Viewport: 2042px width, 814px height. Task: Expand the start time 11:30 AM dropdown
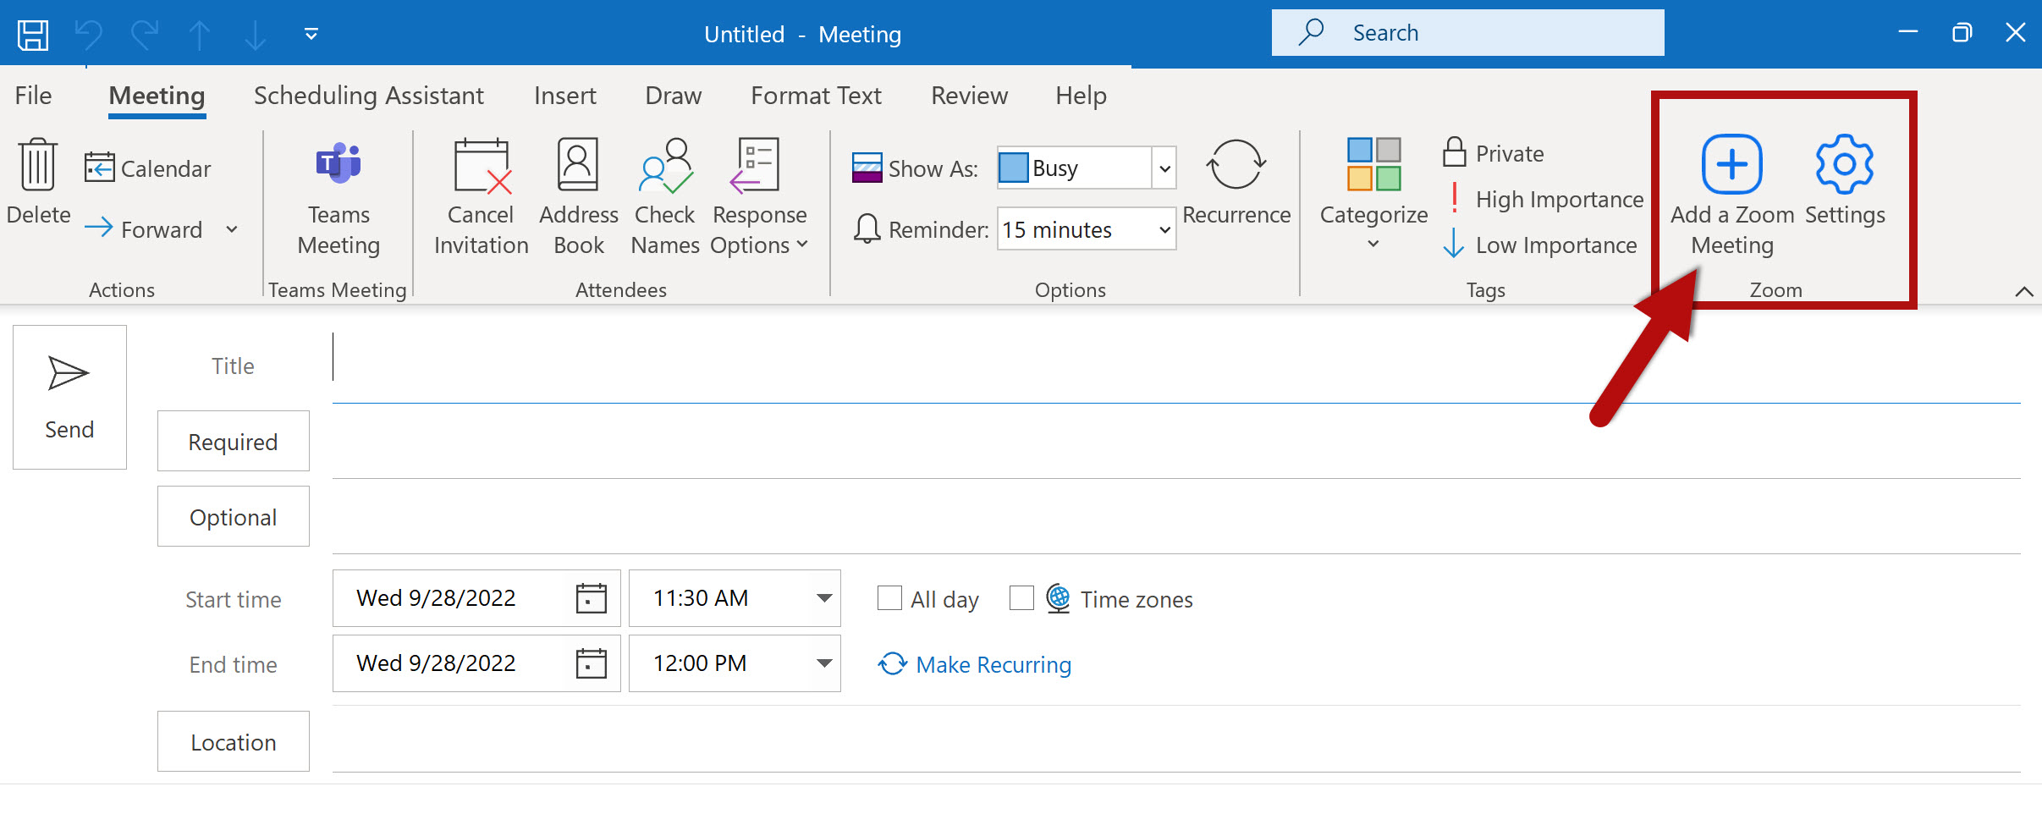click(x=823, y=598)
